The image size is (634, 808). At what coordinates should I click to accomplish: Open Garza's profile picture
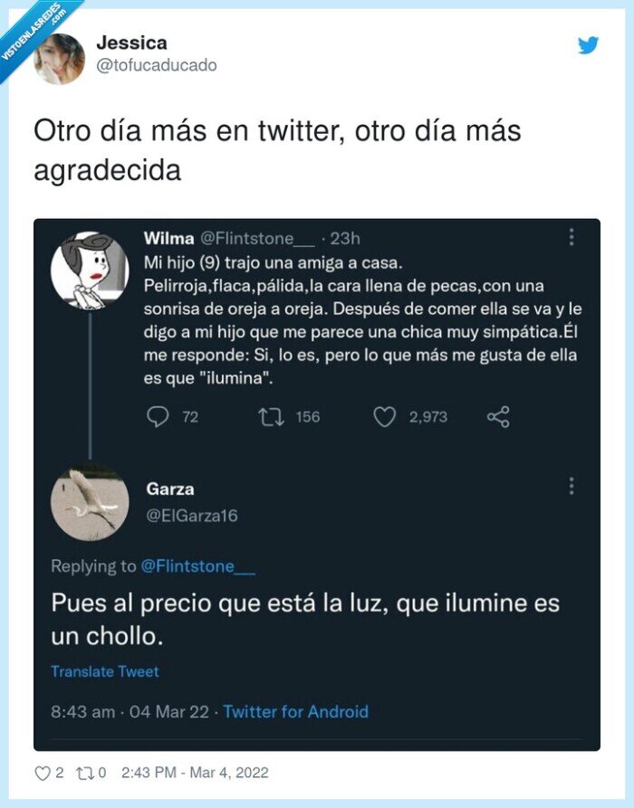point(90,500)
